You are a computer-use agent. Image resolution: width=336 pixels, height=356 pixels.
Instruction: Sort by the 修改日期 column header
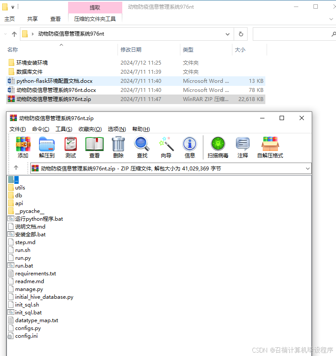[x=131, y=49]
